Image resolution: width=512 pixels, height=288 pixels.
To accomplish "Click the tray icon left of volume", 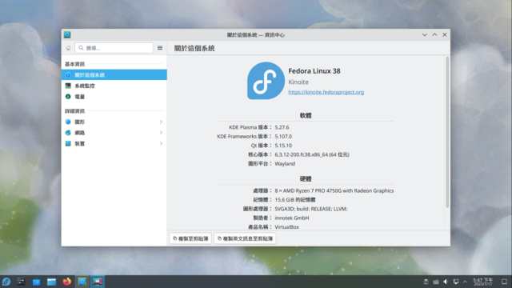I will coord(436,282).
